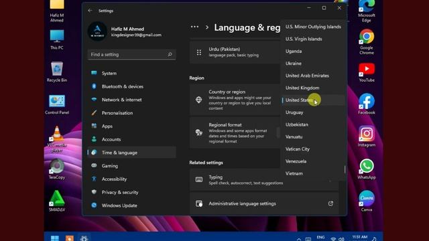Open TeraCopy desktop shortcut
This screenshot has width=429, height=241.
tap(56, 169)
